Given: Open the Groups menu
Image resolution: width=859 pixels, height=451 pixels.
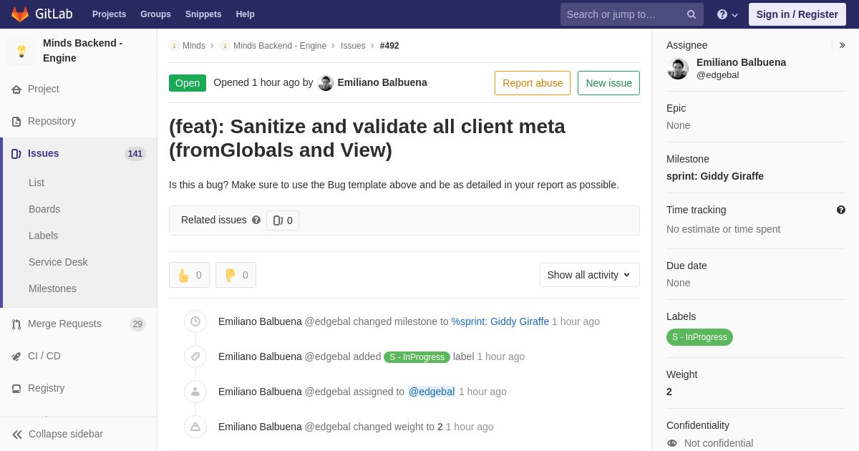Looking at the screenshot, I should pyautogui.click(x=155, y=14).
